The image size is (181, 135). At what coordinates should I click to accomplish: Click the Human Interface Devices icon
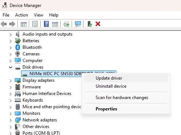point(18,94)
